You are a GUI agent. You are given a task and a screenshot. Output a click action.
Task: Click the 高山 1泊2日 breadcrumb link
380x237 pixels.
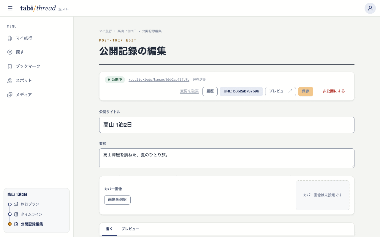[x=127, y=31]
